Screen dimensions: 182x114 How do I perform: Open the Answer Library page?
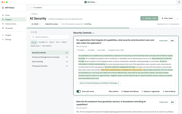(x=13, y=24)
